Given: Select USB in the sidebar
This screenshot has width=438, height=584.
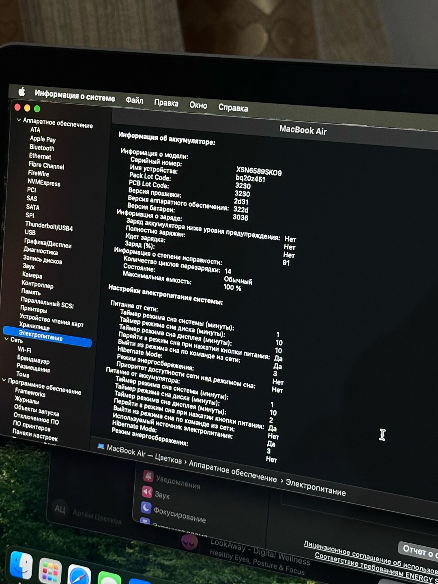Looking at the screenshot, I should (x=30, y=232).
